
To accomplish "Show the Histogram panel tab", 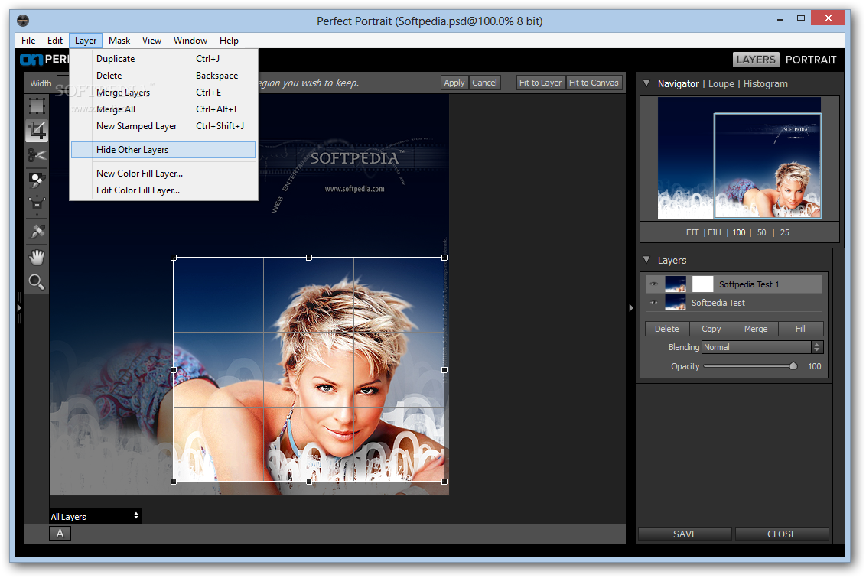I will point(766,84).
